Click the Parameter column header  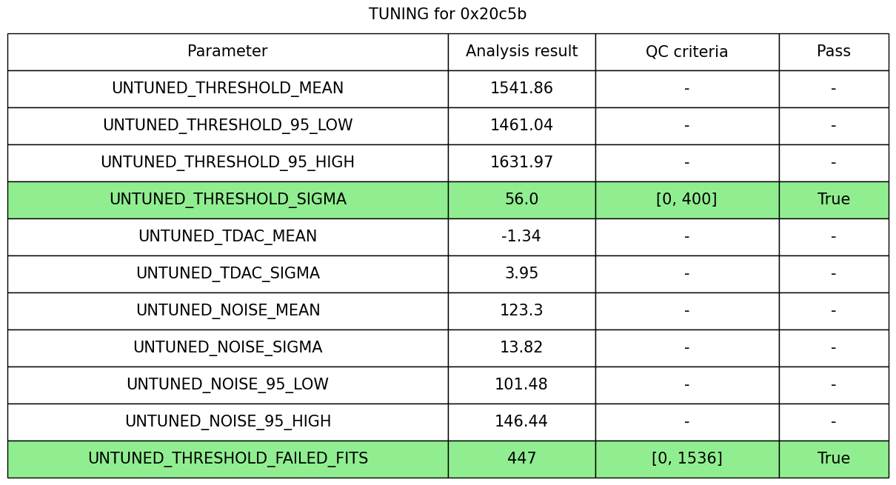227,52
